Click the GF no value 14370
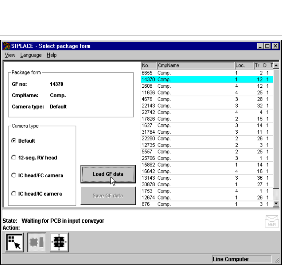This screenshot has height=265, width=282. 57,84
